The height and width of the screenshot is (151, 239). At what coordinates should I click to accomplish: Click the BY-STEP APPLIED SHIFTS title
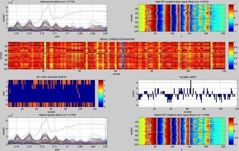click(51, 77)
